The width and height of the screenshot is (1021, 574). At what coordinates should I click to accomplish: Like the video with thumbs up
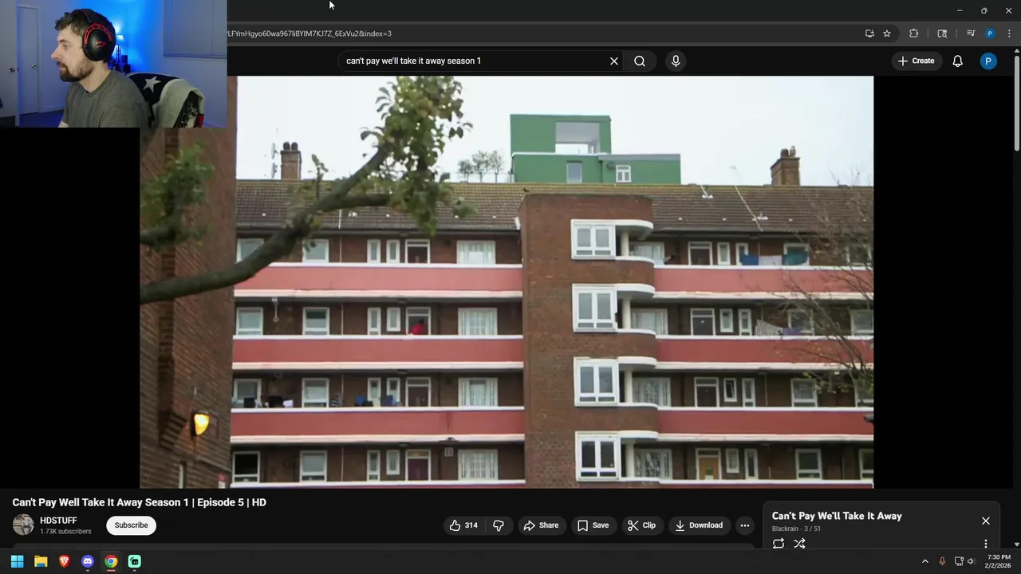click(x=463, y=525)
